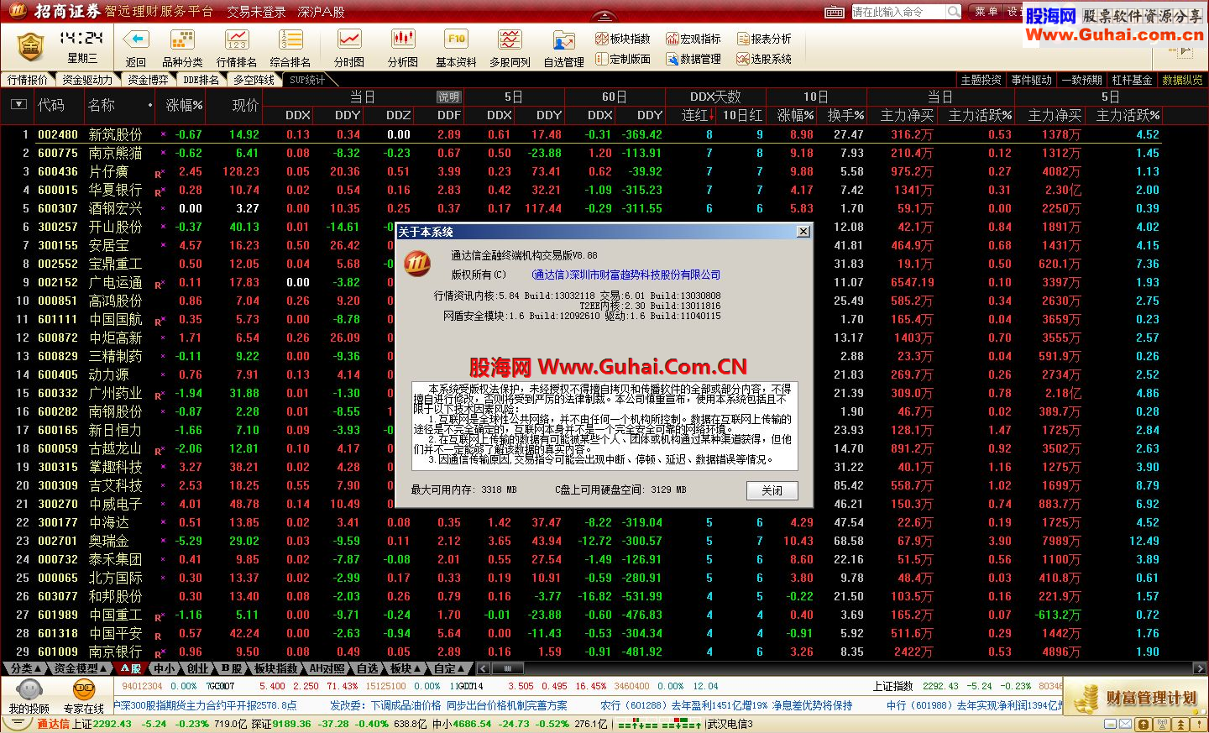Viewport: 1209px width, 733px height.
Task: Click the command input field
Action: pos(898,12)
